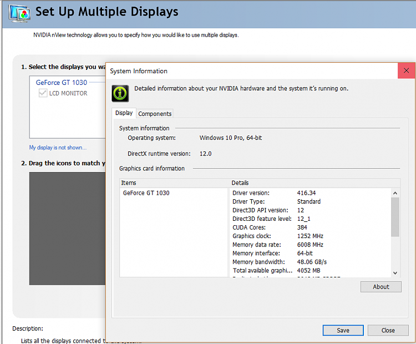Click the GeForce GT 1030 heading in displays box
416x344 pixels.
(x=61, y=83)
